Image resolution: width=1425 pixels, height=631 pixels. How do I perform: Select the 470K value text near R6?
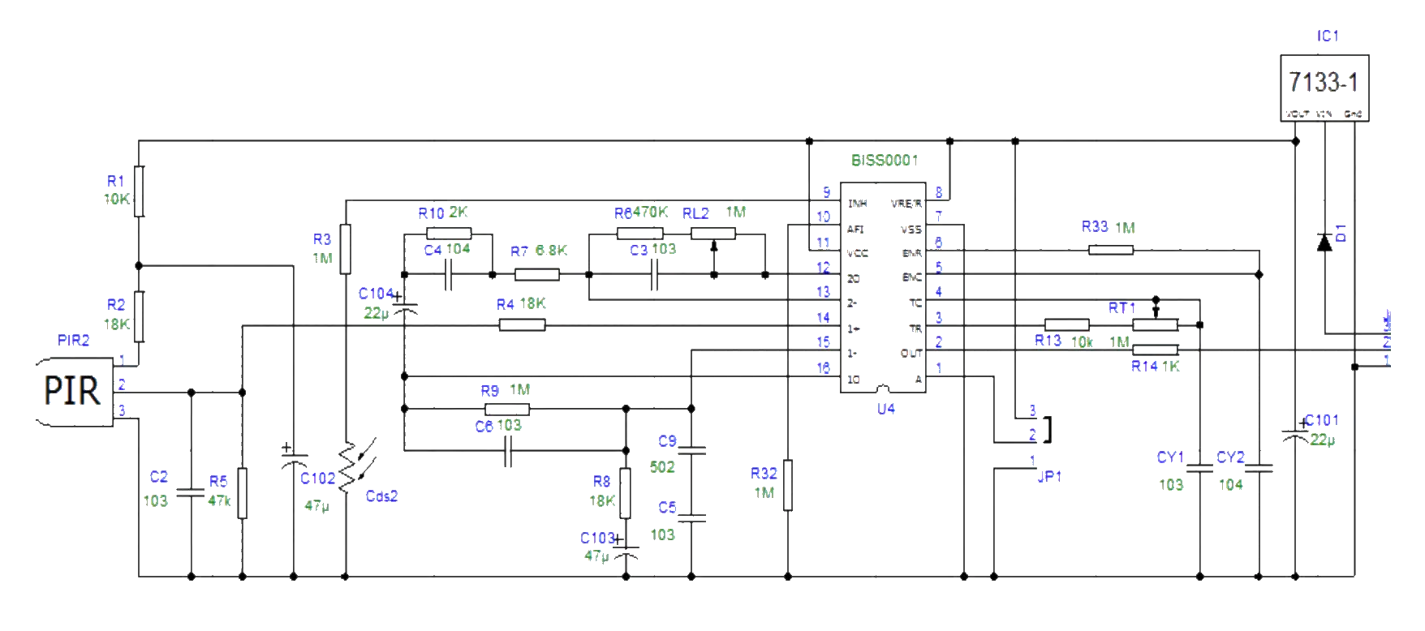pyautogui.click(x=651, y=212)
